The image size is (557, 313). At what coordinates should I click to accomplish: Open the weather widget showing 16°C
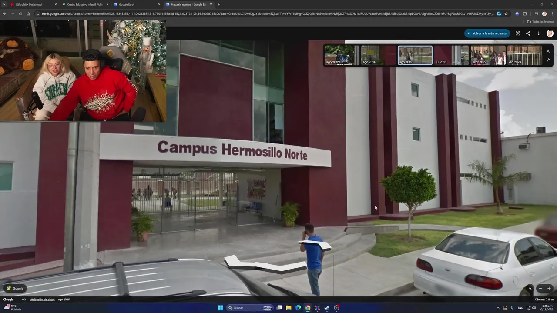[12, 307]
